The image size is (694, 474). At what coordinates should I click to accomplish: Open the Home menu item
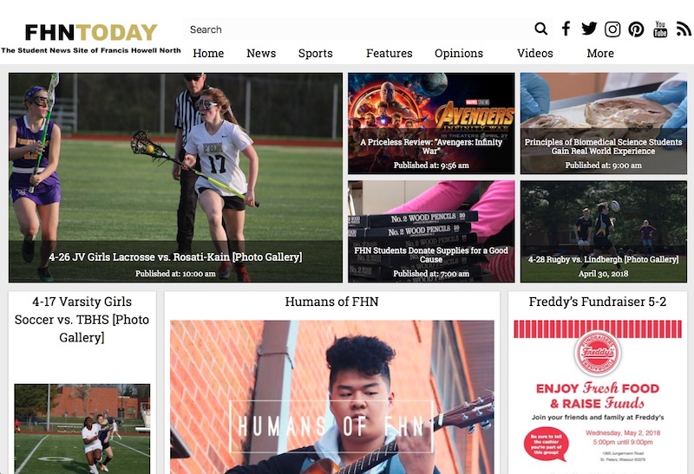point(208,53)
